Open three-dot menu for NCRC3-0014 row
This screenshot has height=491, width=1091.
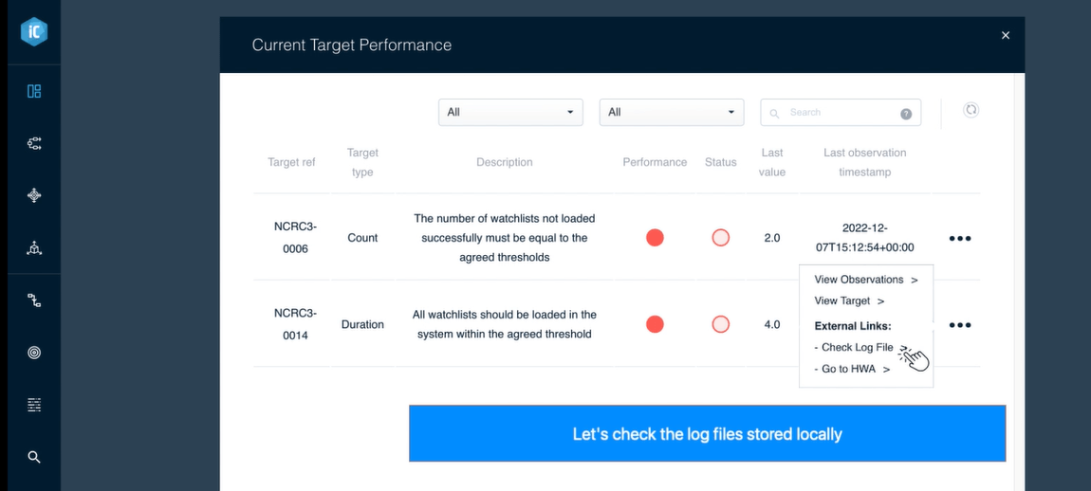pos(960,325)
